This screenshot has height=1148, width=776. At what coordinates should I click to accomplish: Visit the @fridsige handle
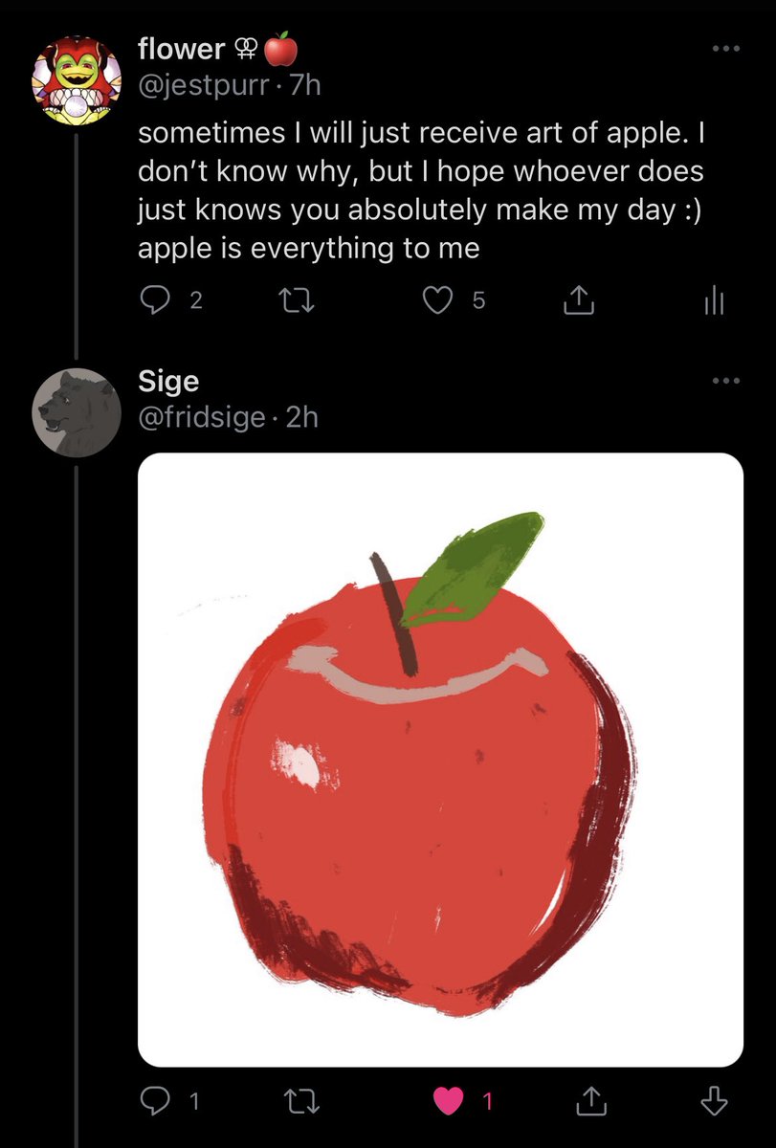(202, 417)
